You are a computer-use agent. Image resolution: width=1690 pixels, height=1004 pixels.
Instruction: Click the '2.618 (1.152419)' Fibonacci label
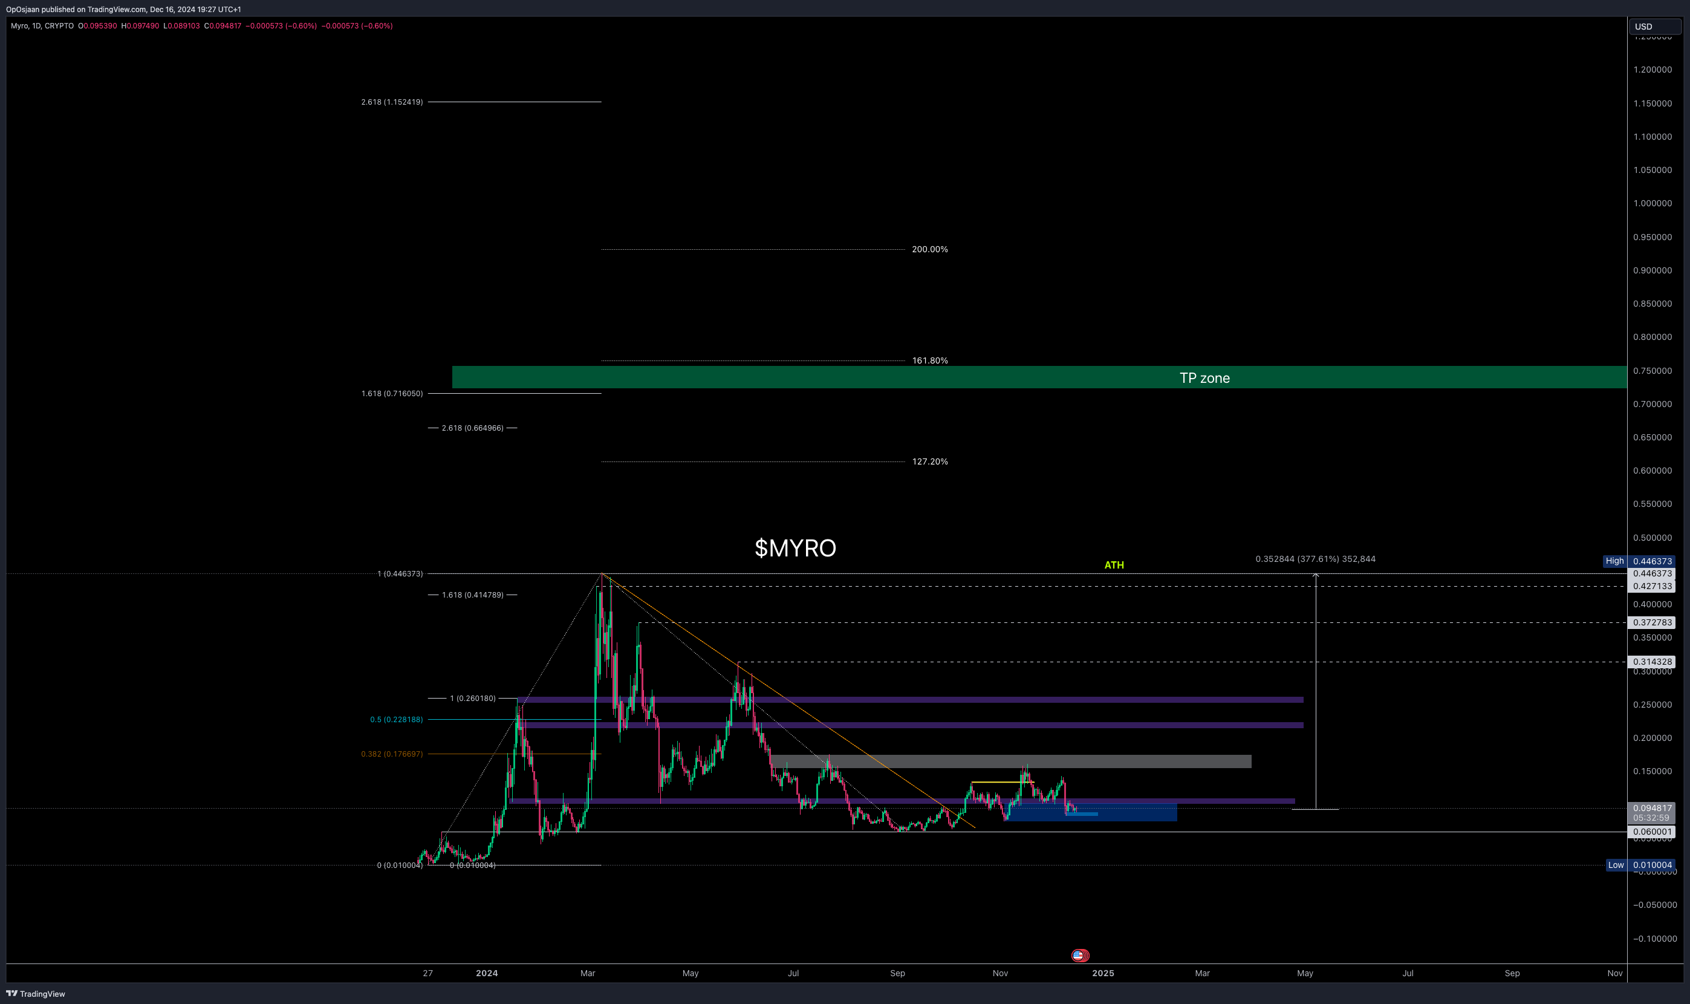pyautogui.click(x=392, y=102)
